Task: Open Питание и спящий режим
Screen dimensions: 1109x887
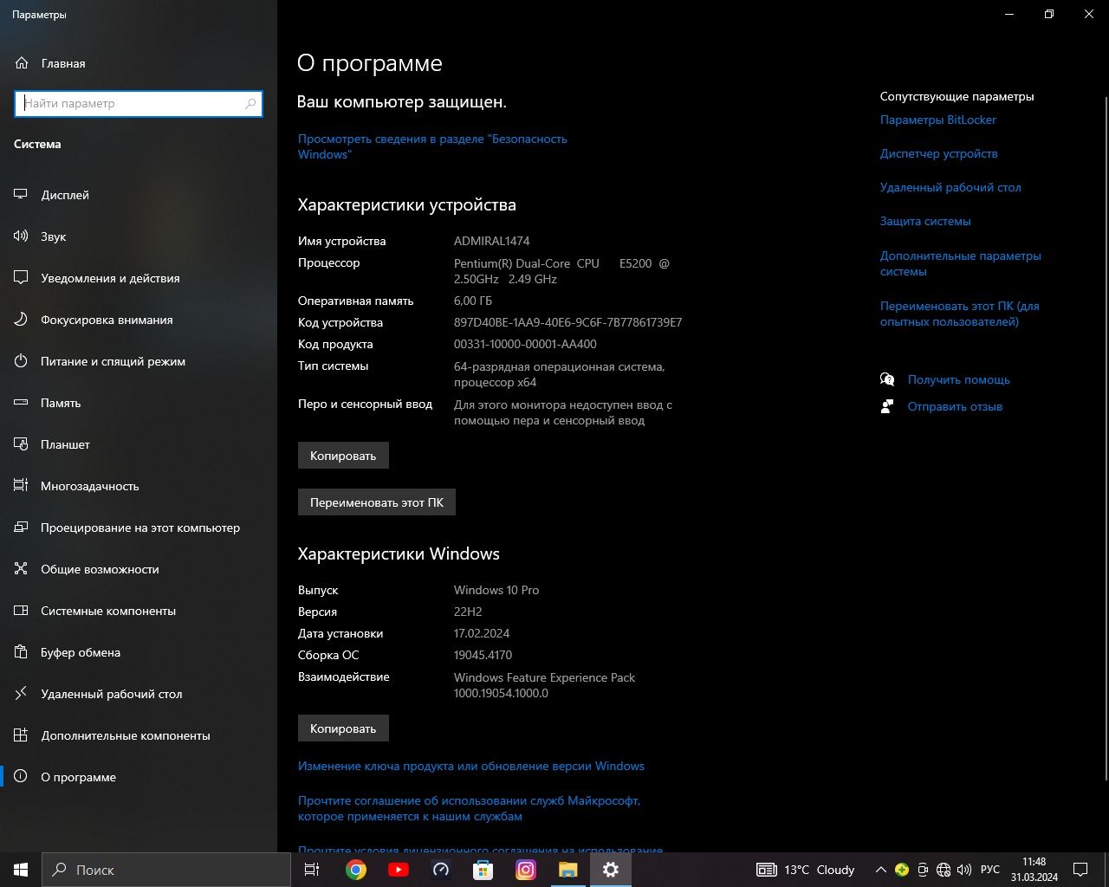Action: click(139, 361)
